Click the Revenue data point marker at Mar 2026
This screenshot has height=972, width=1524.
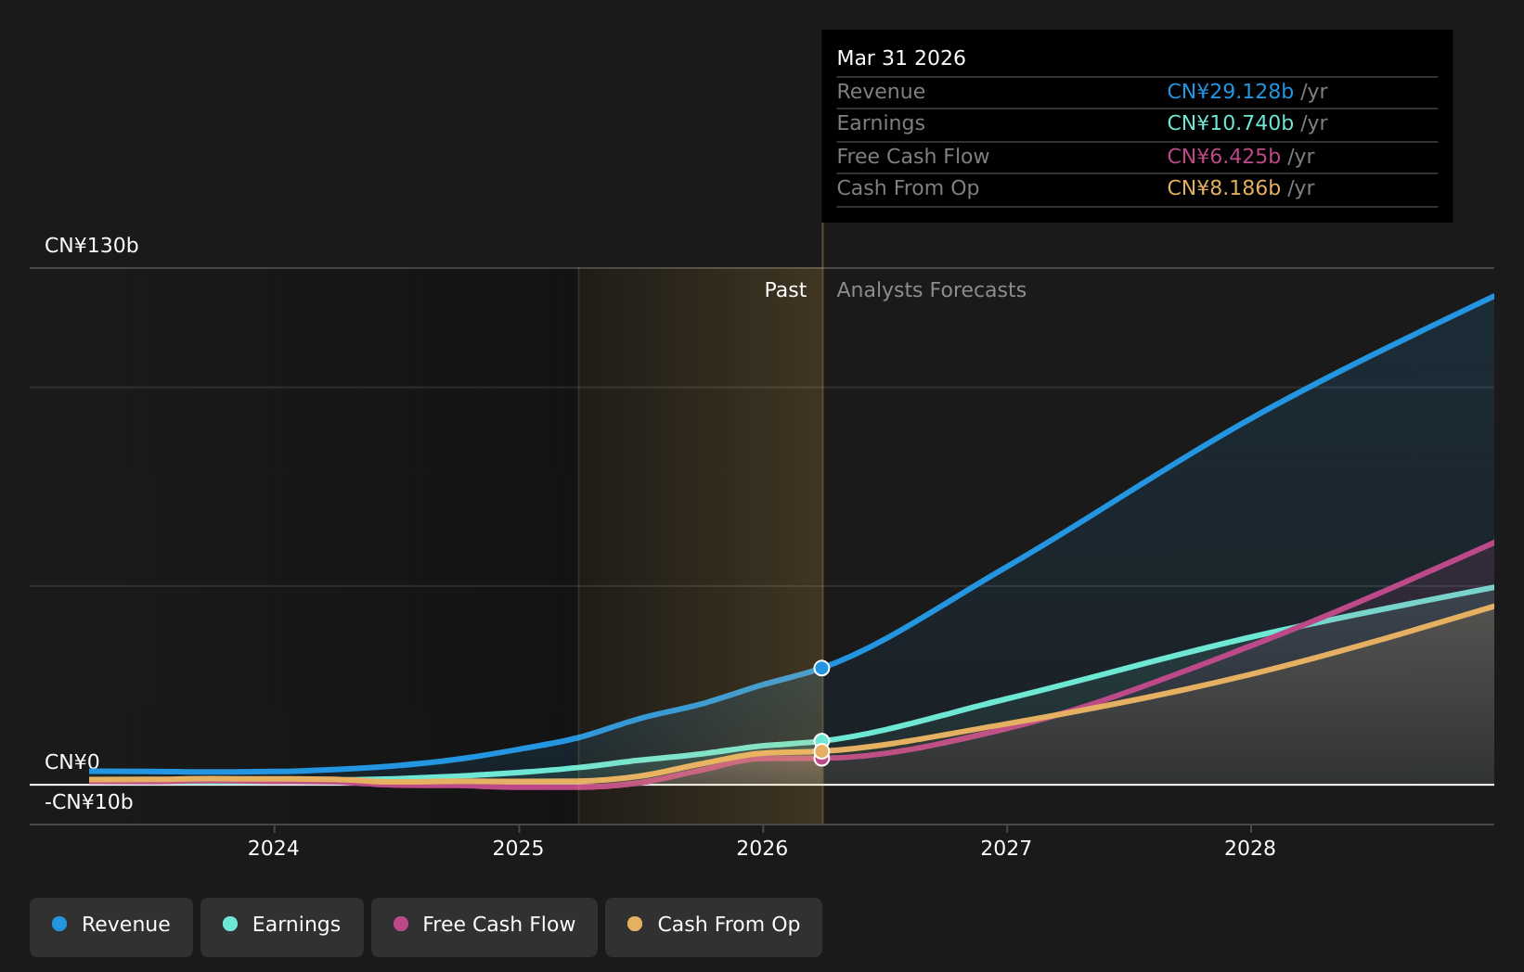(x=821, y=668)
